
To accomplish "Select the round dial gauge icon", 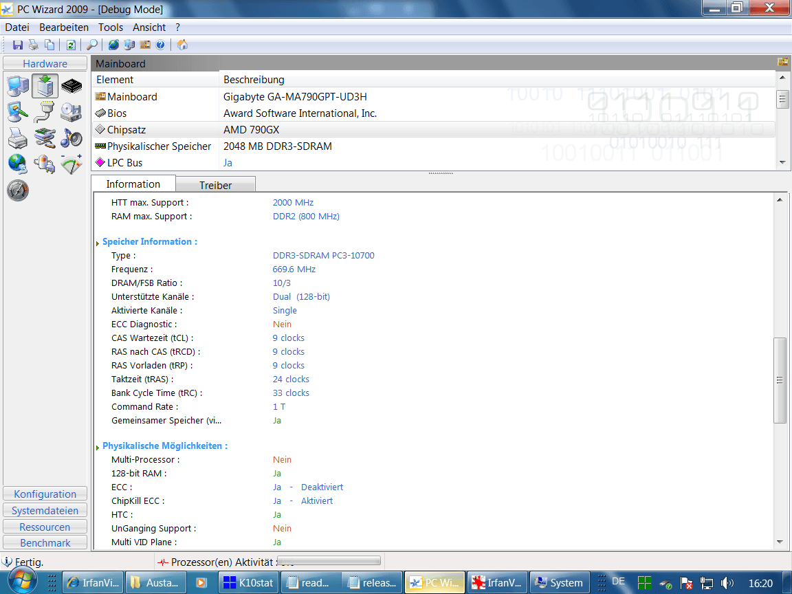I will pyautogui.click(x=18, y=190).
